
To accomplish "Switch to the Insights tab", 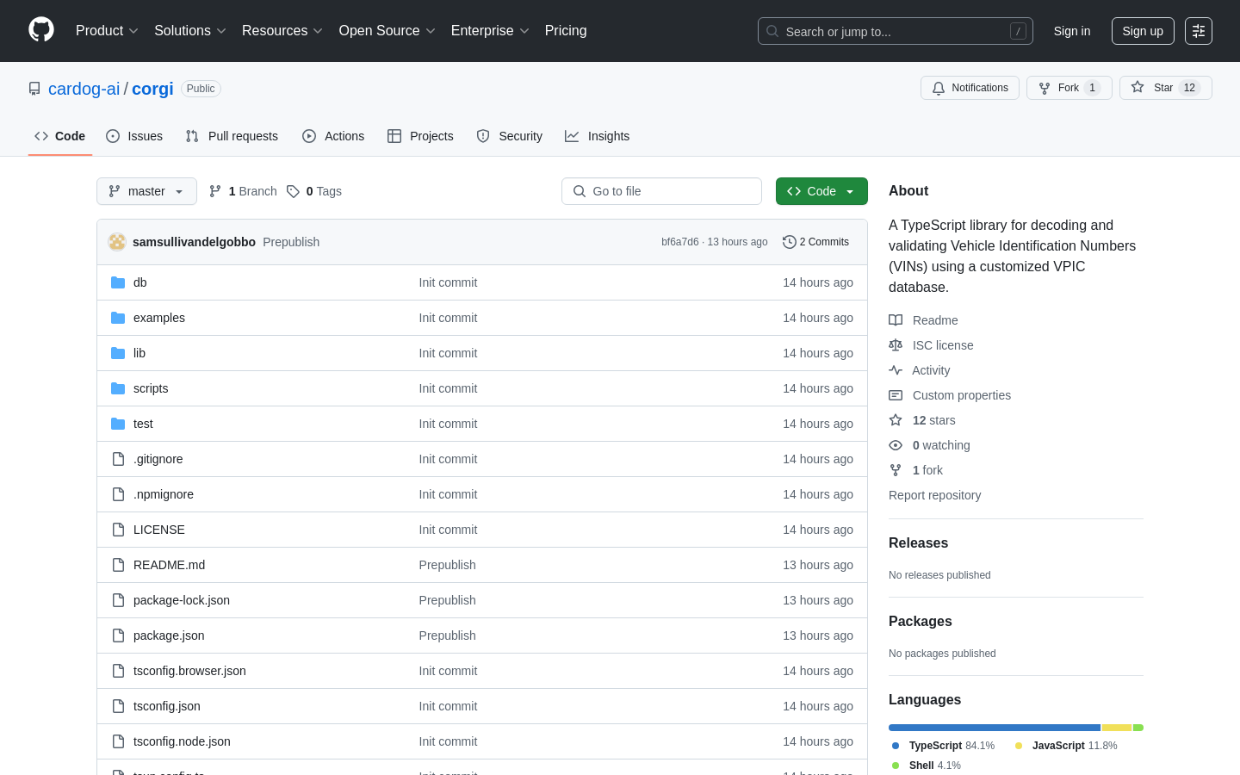I will (x=598, y=136).
